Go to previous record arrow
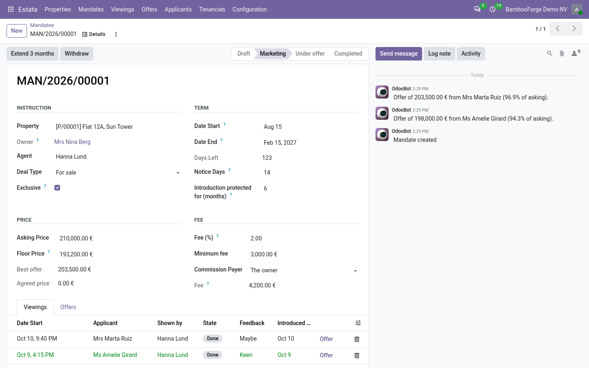The image size is (589, 368). point(558,29)
